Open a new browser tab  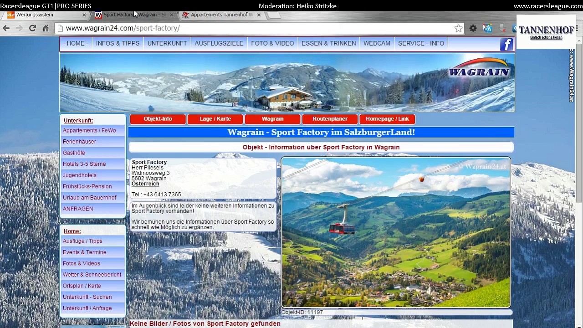coord(273,15)
